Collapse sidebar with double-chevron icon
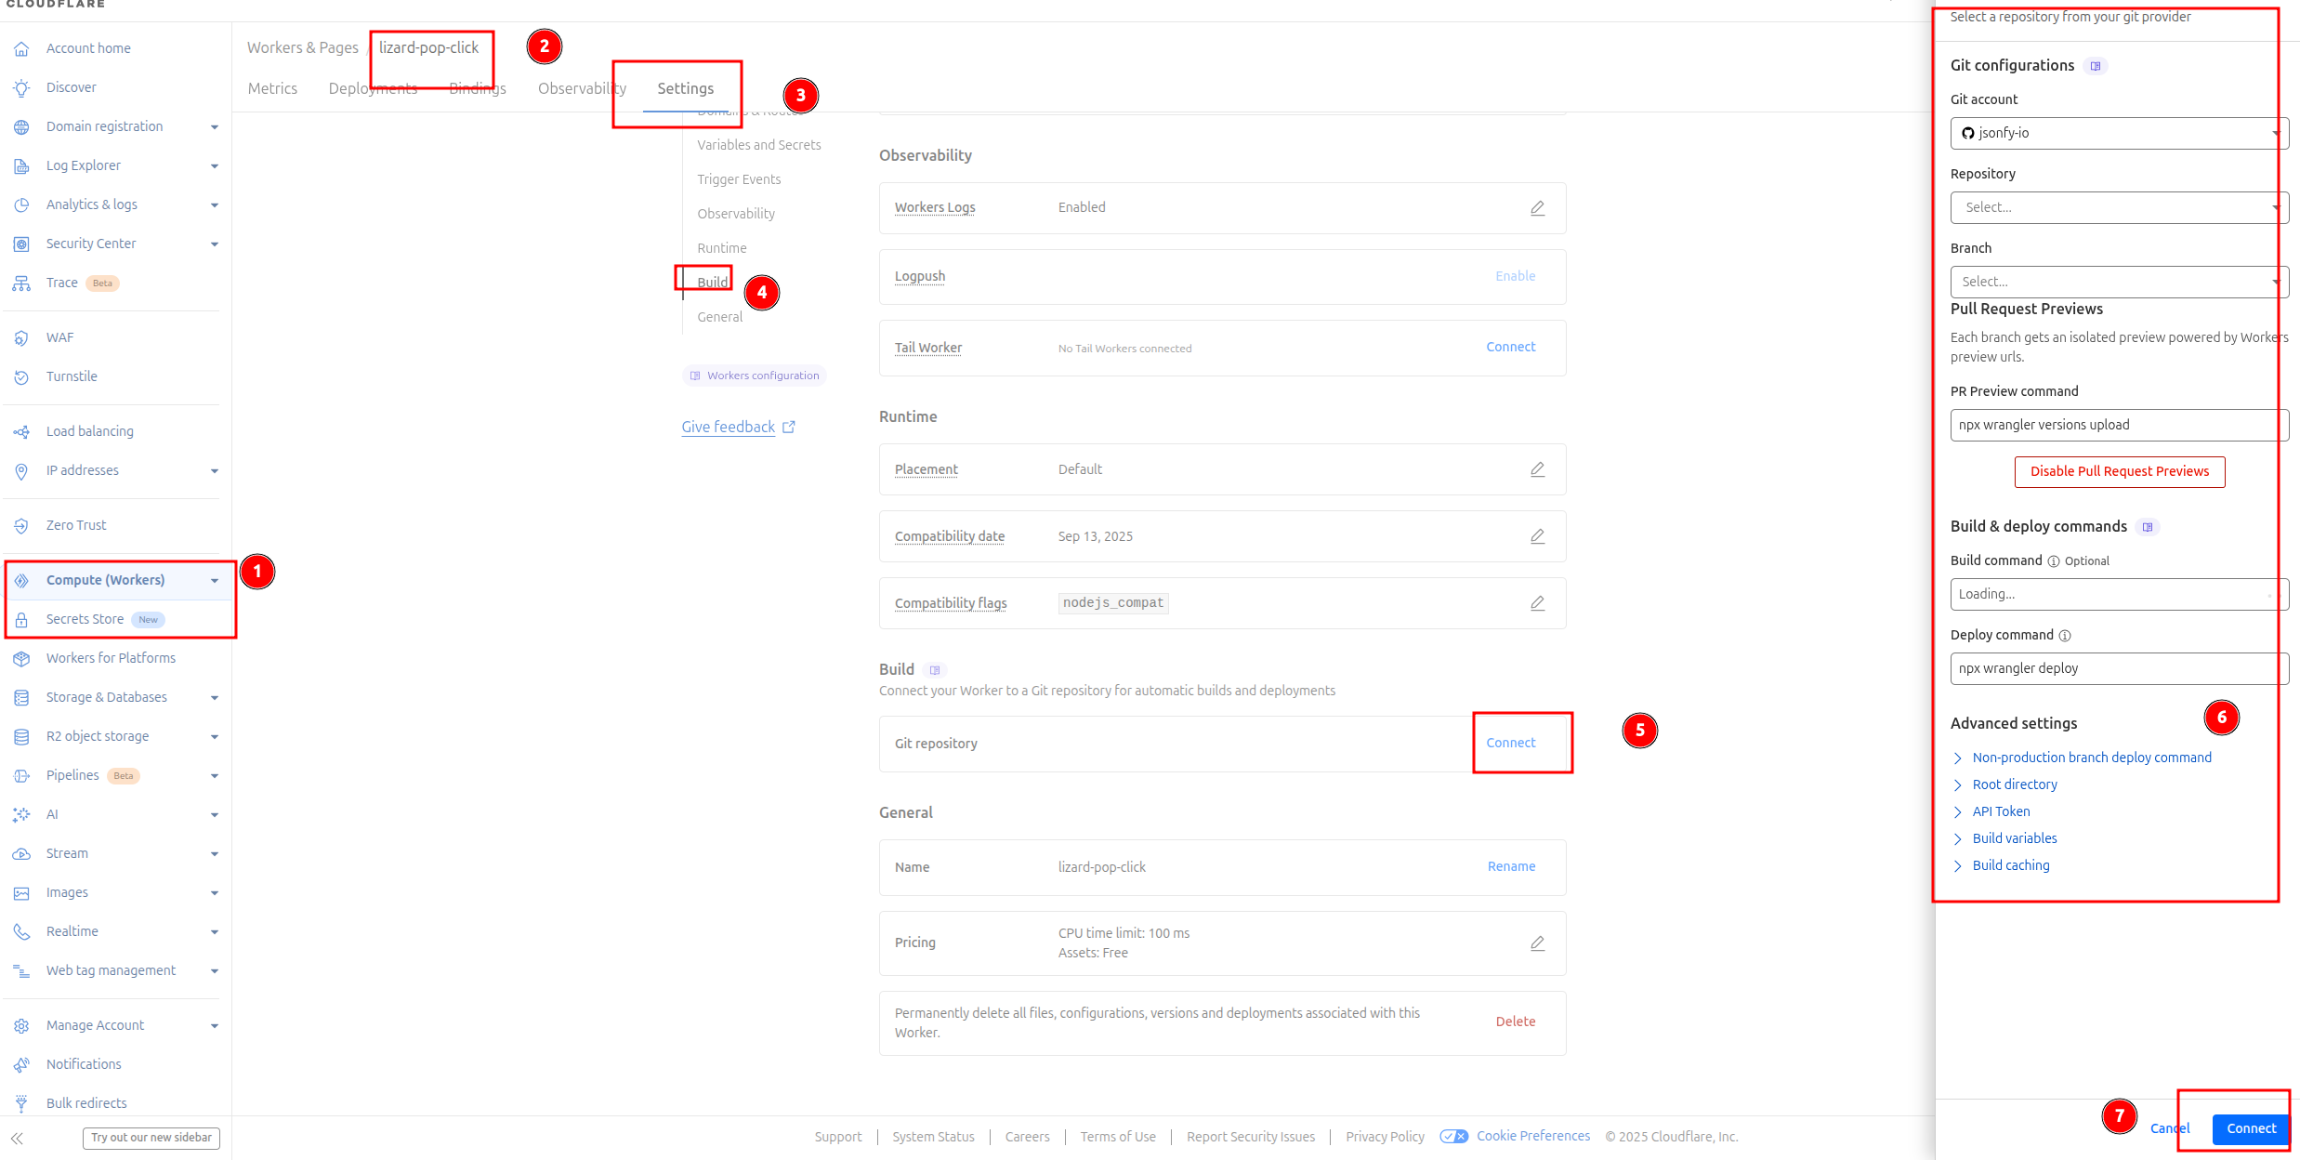 [17, 1138]
